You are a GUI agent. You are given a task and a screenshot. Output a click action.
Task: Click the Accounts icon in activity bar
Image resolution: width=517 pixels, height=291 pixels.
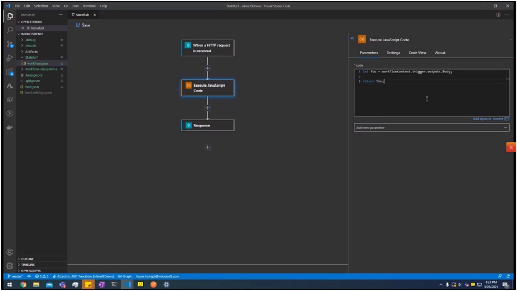(x=9, y=252)
